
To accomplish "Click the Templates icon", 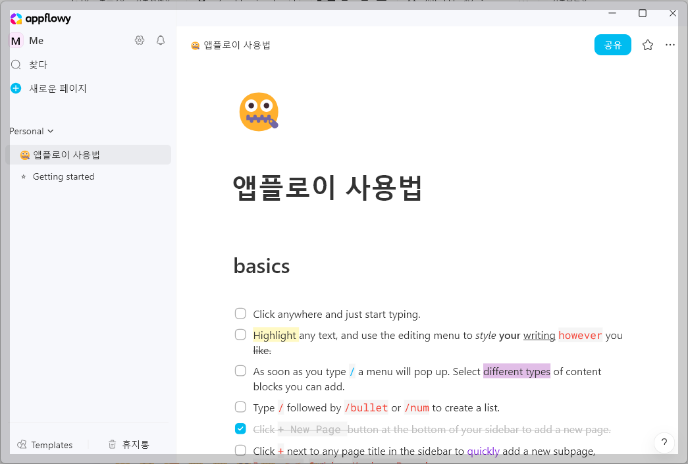I will [x=22, y=445].
